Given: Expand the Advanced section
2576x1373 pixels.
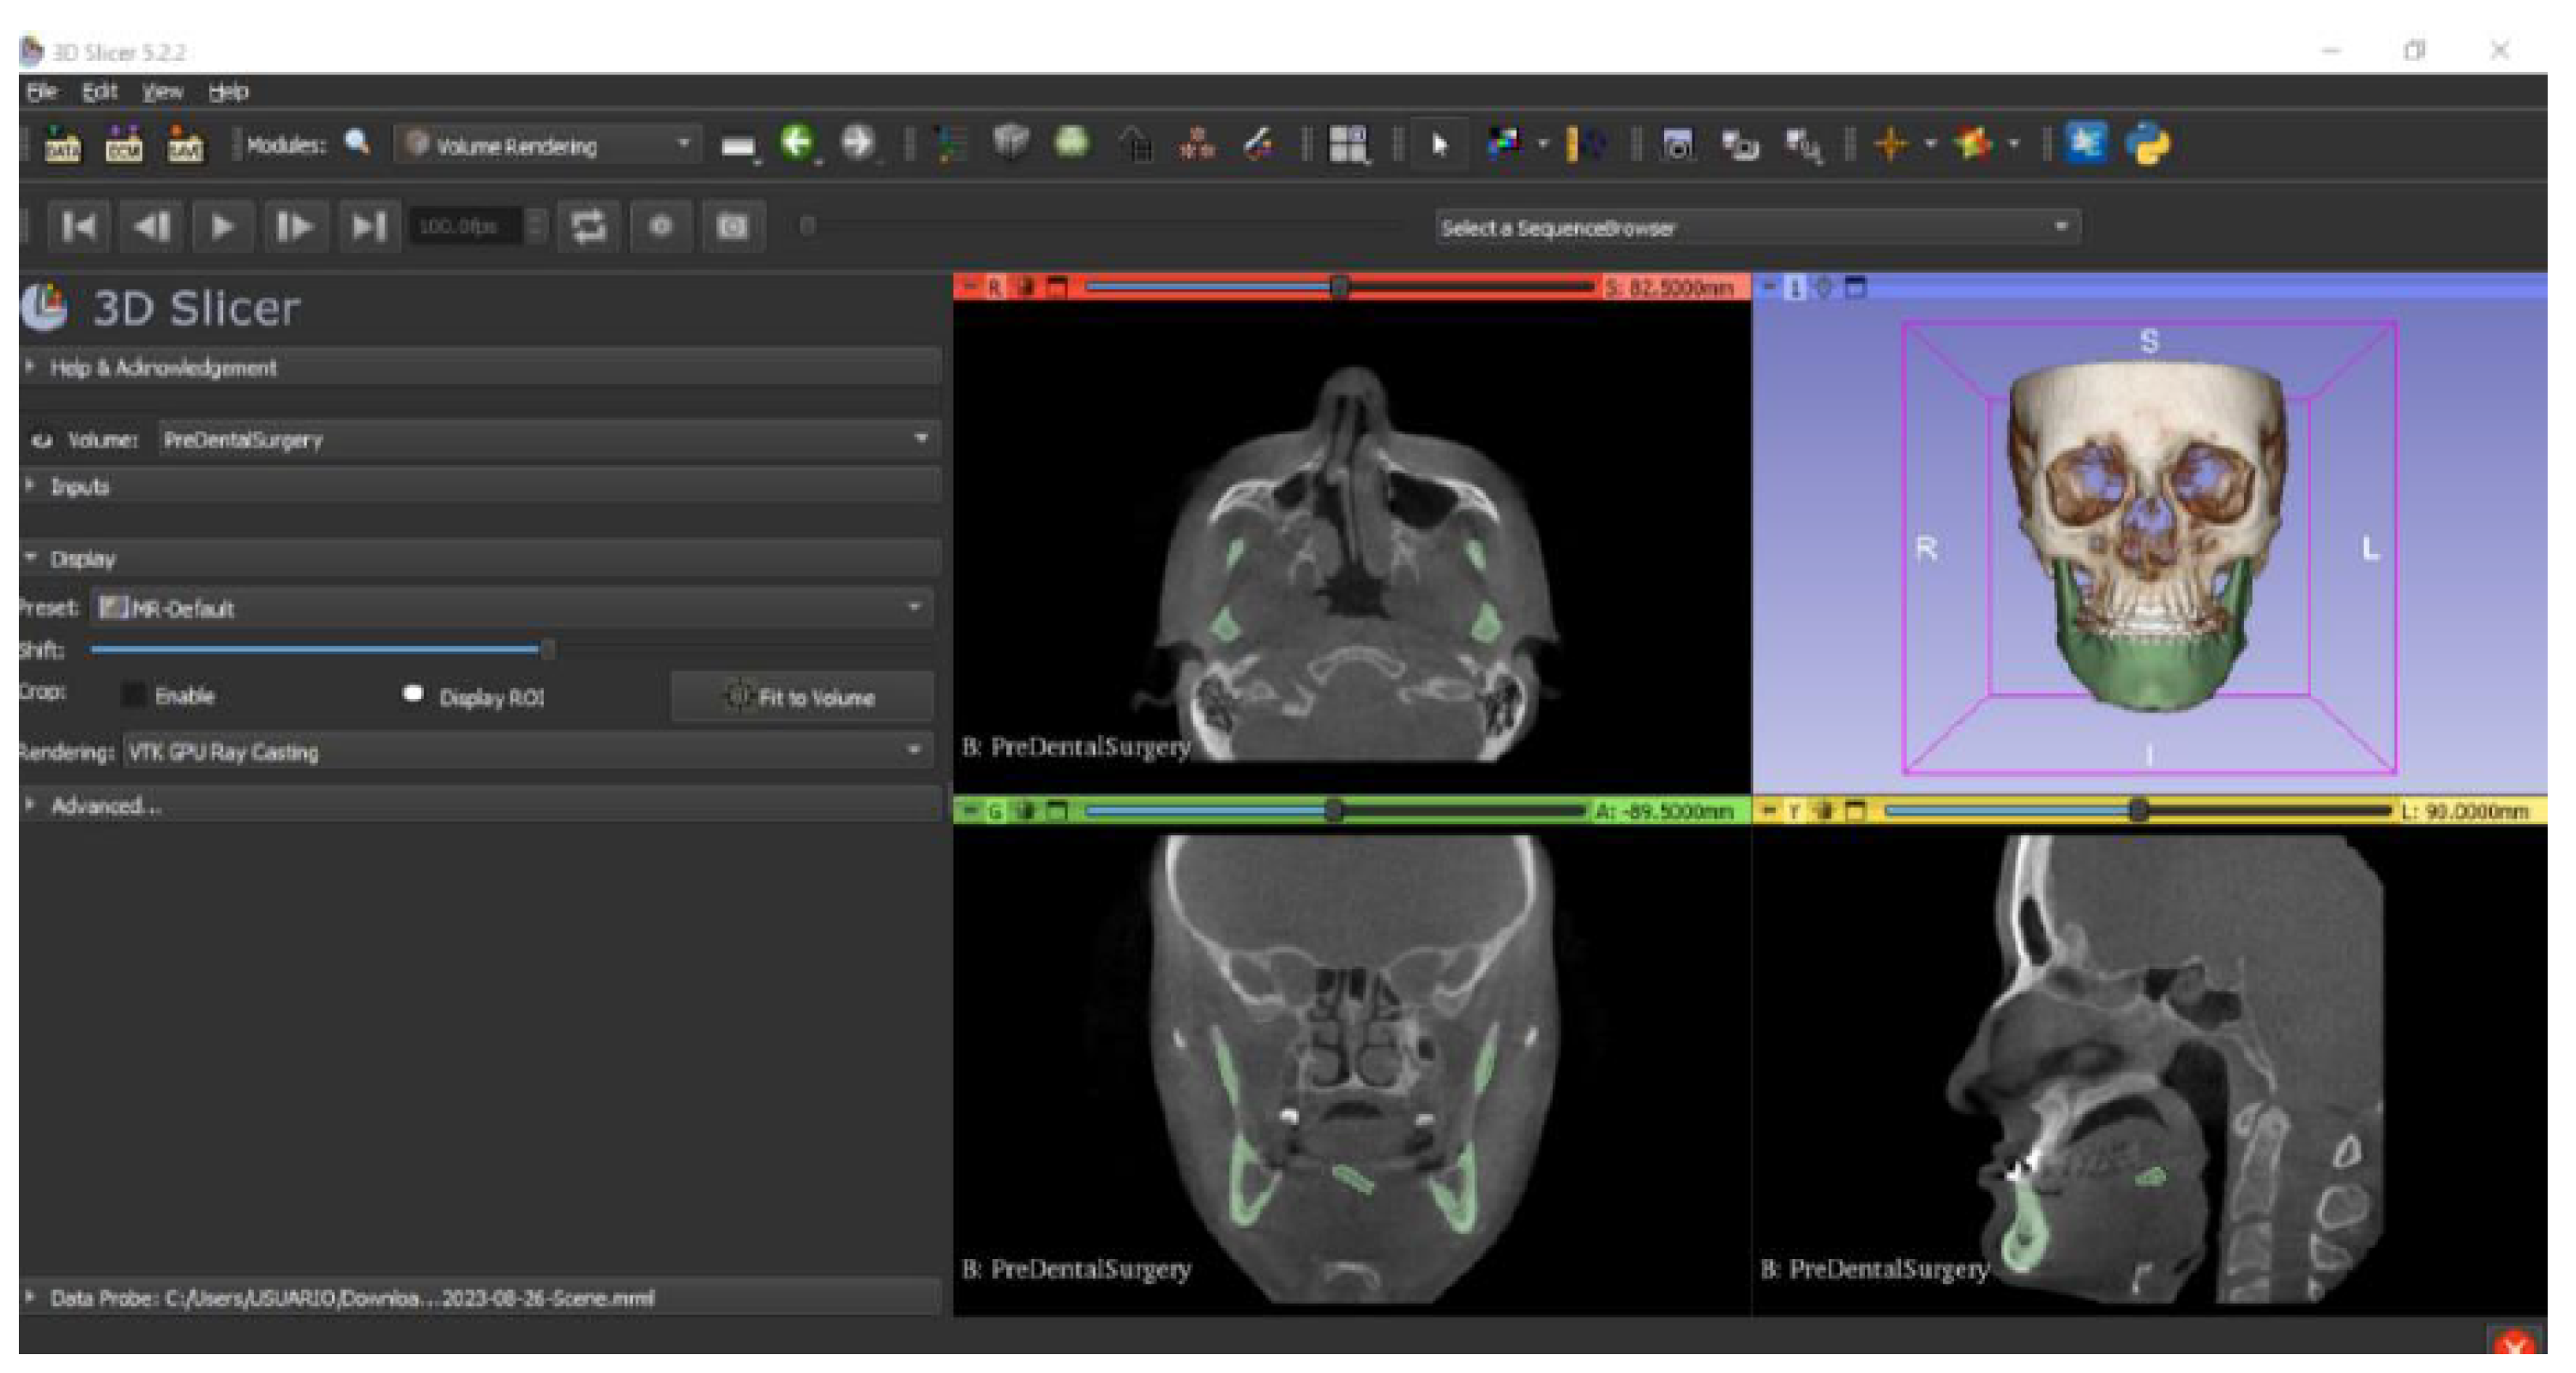Looking at the screenshot, I should [x=105, y=806].
